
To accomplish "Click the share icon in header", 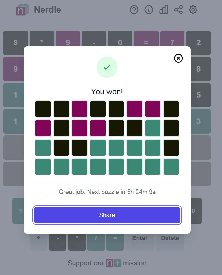I will [178, 10].
